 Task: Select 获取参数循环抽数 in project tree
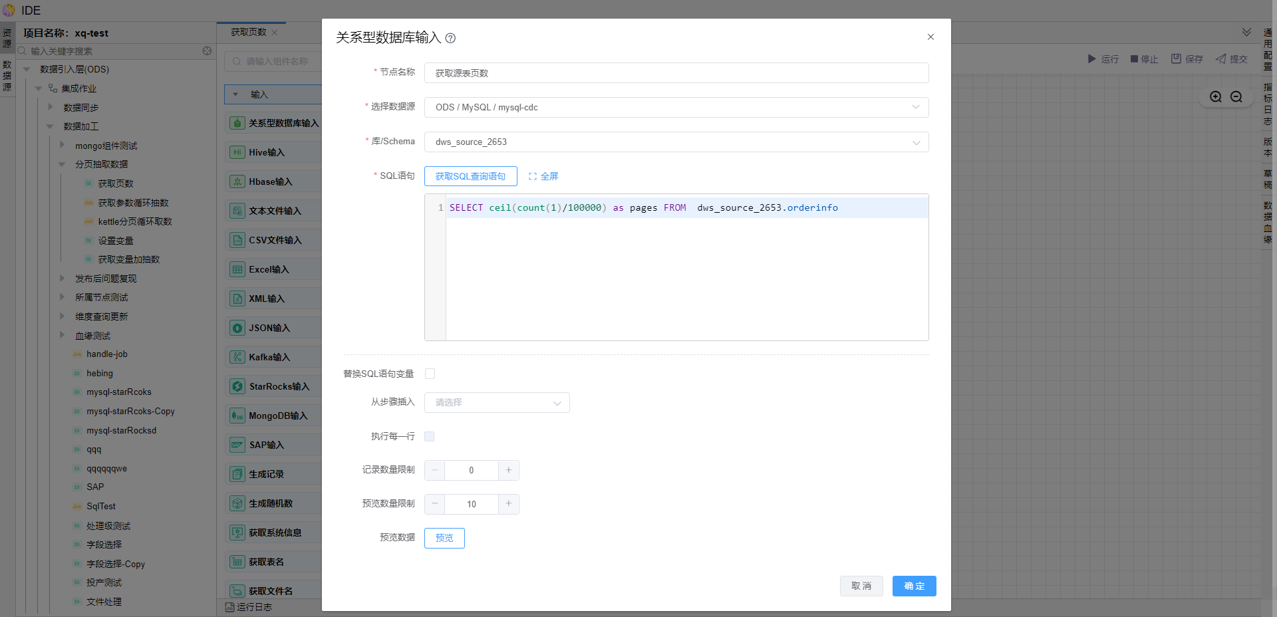[x=133, y=203]
